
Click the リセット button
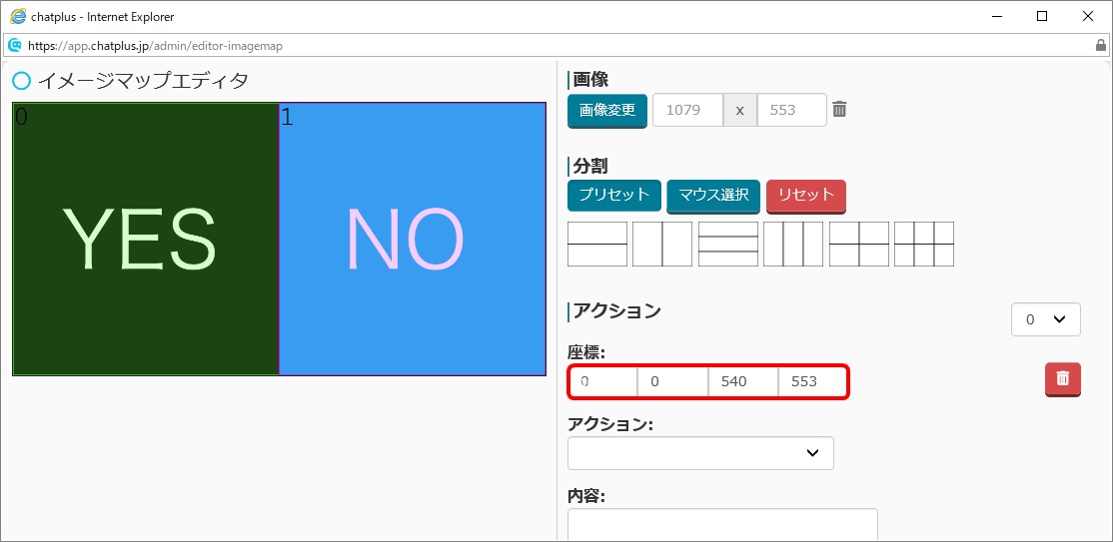tap(806, 195)
